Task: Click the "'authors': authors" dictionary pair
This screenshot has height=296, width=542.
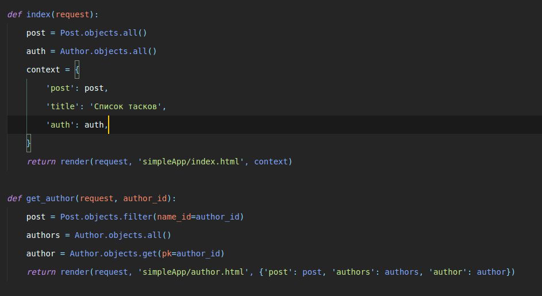Action: pos(376,272)
